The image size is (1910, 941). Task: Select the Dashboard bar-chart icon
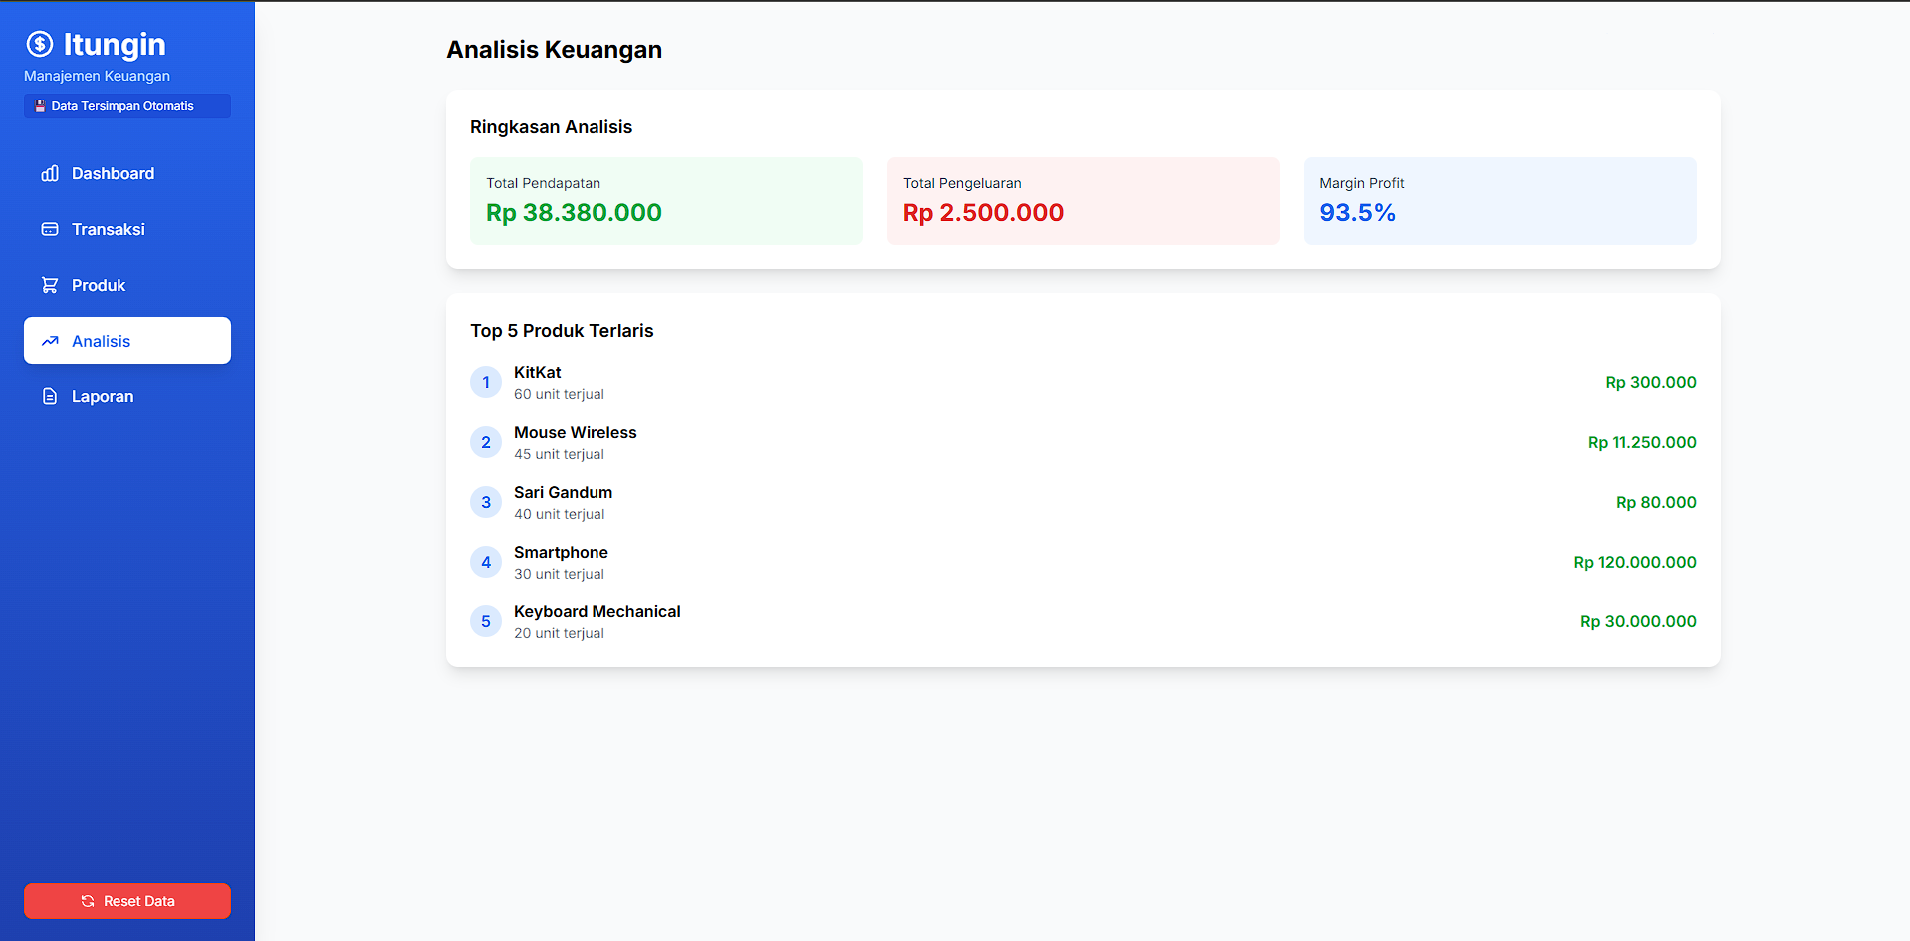(50, 173)
